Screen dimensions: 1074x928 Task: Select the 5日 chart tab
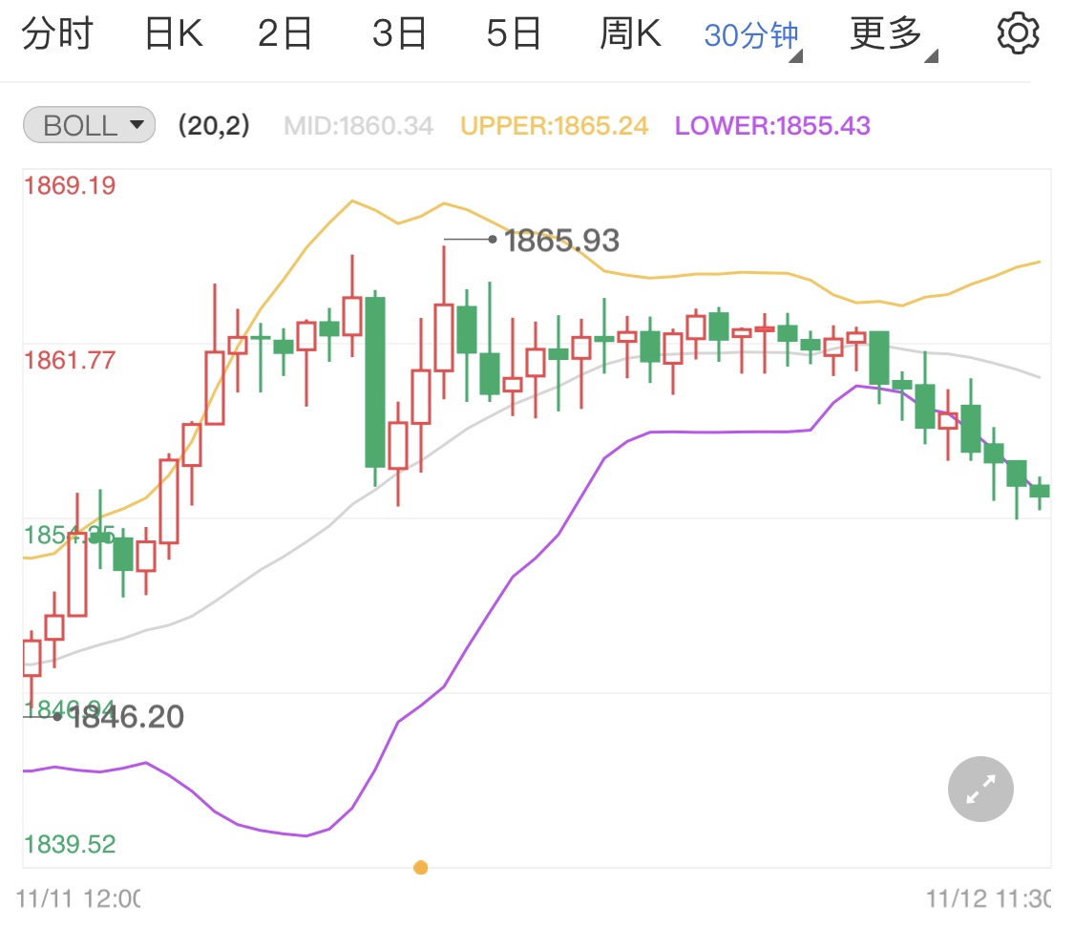click(x=514, y=32)
